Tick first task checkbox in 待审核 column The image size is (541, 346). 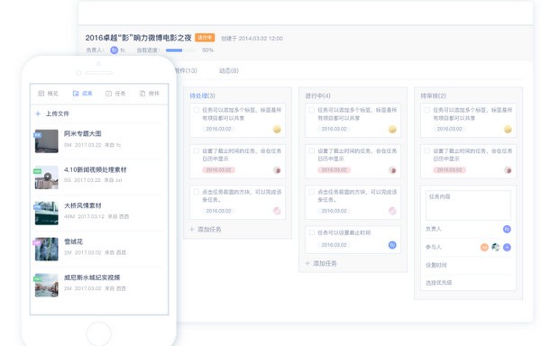click(427, 110)
